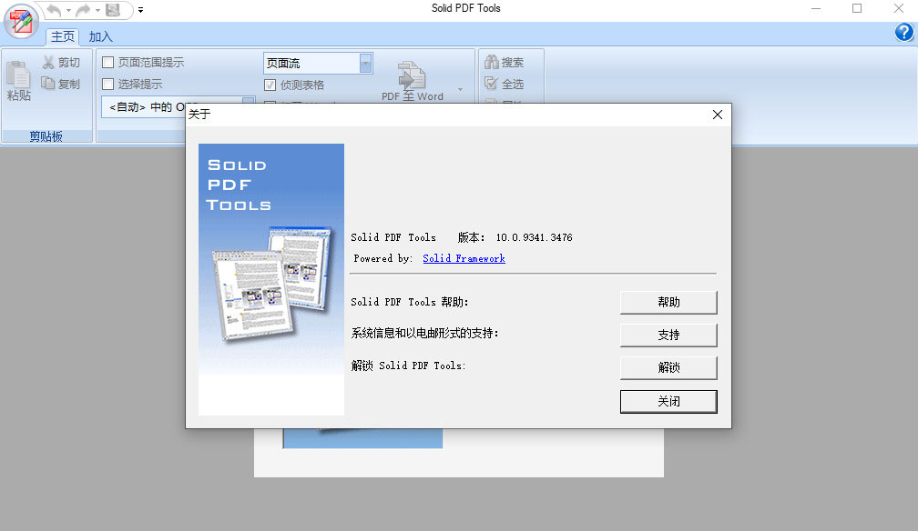
Task: Open the 页面流 layout mode dropdown
Action: 365,63
